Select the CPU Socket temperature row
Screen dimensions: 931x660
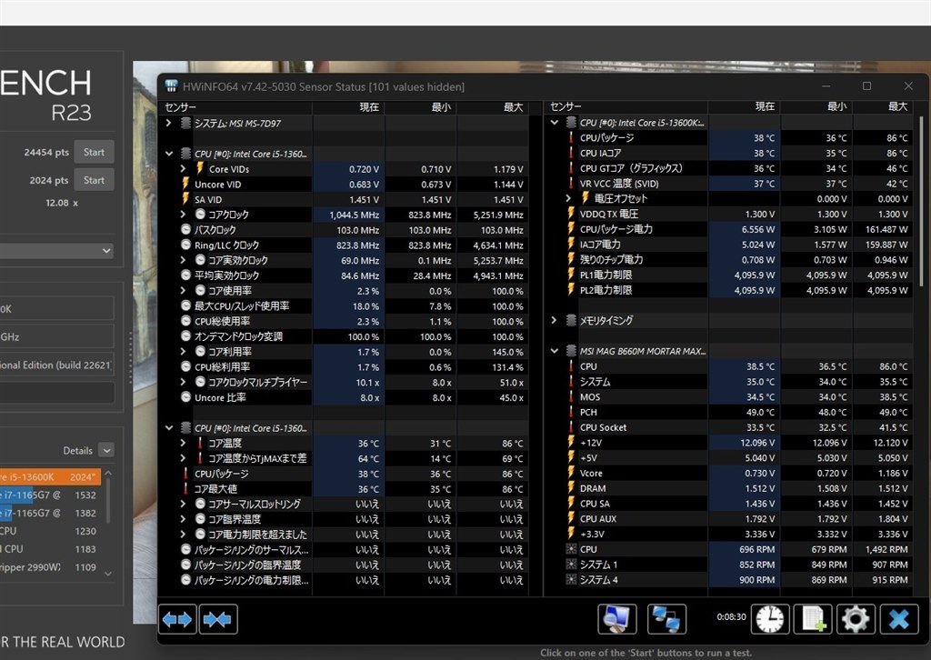coord(738,427)
